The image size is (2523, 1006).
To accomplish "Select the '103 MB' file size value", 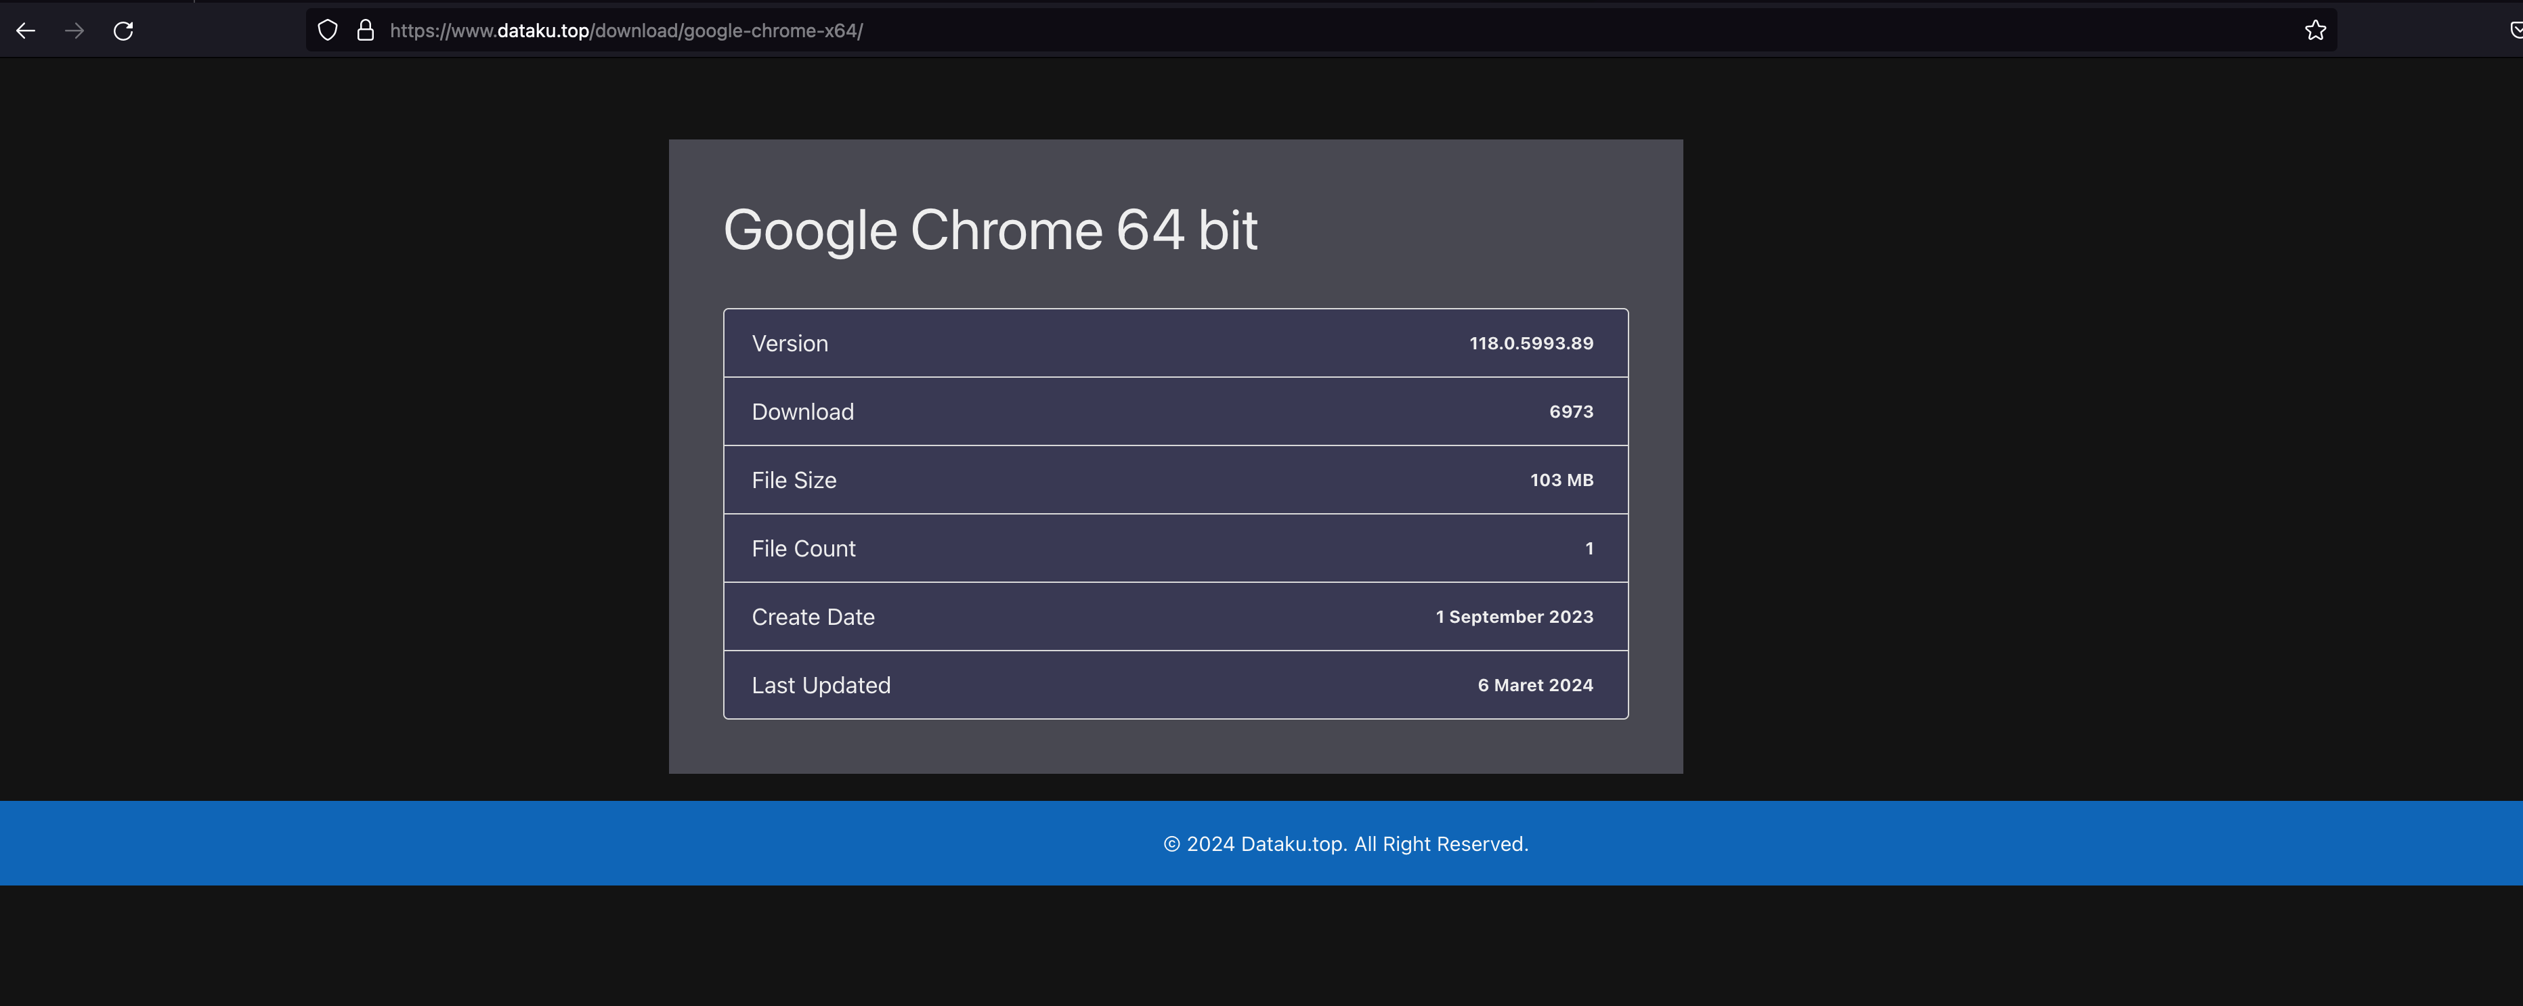I will pyautogui.click(x=1561, y=480).
